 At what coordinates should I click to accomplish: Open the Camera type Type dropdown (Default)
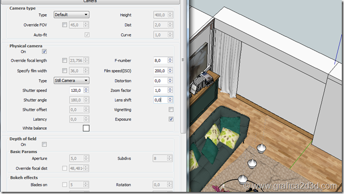click(71, 15)
